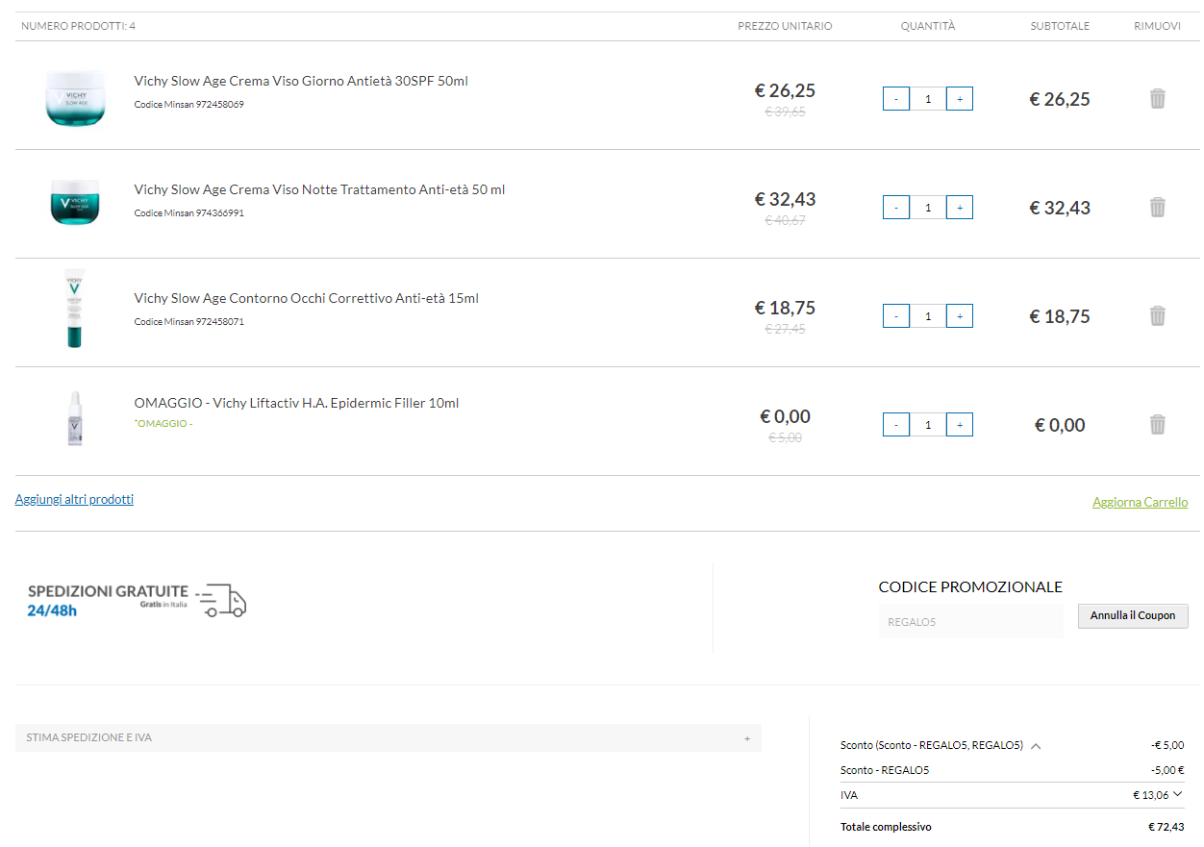Click quantity field for Contorno Occhi Correttivo
The width and height of the screenshot is (1204, 847).
coord(928,316)
